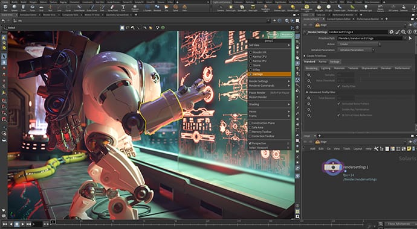Screen dimensions: 417x229
Task: Open the Frame submenu
Action: click(x=270, y=116)
